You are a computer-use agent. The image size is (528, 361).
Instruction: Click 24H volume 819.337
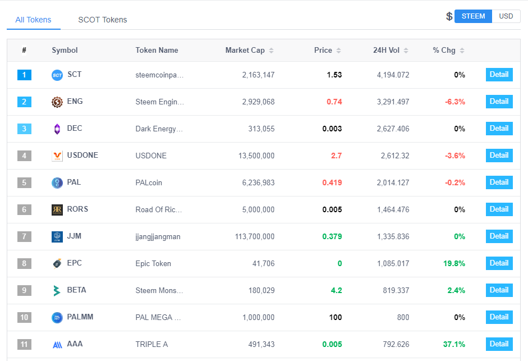pyautogui.click(x=396, y=291)
